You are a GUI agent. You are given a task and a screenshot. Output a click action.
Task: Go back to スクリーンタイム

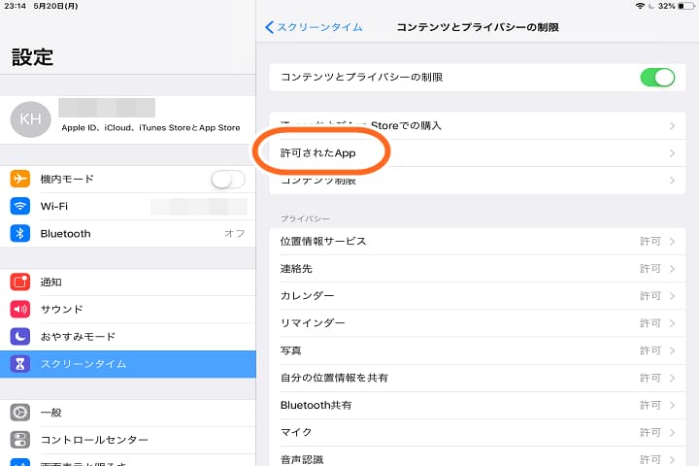(314, 27)
